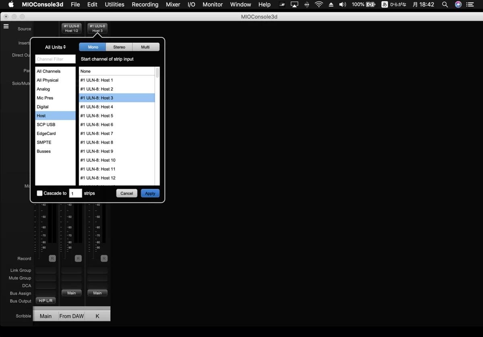Image resolution: width=483 pixels, height=337 pixels.
Task: Click the From DAW scribble strip
Action: point(72,316)
